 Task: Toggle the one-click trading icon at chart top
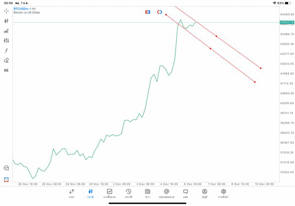pos(147,12)
